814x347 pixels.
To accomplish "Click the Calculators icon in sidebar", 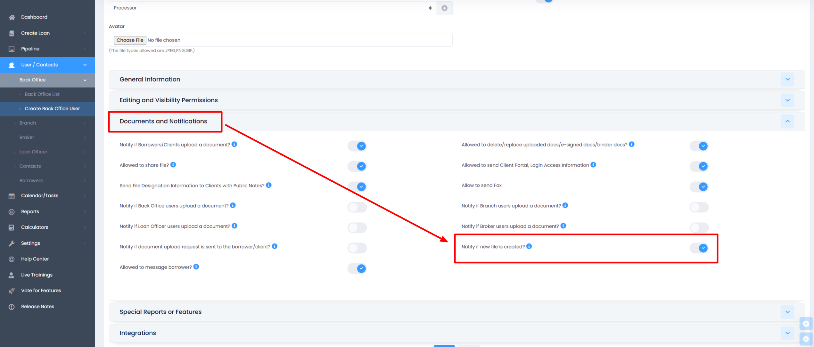I will (12, 227).
